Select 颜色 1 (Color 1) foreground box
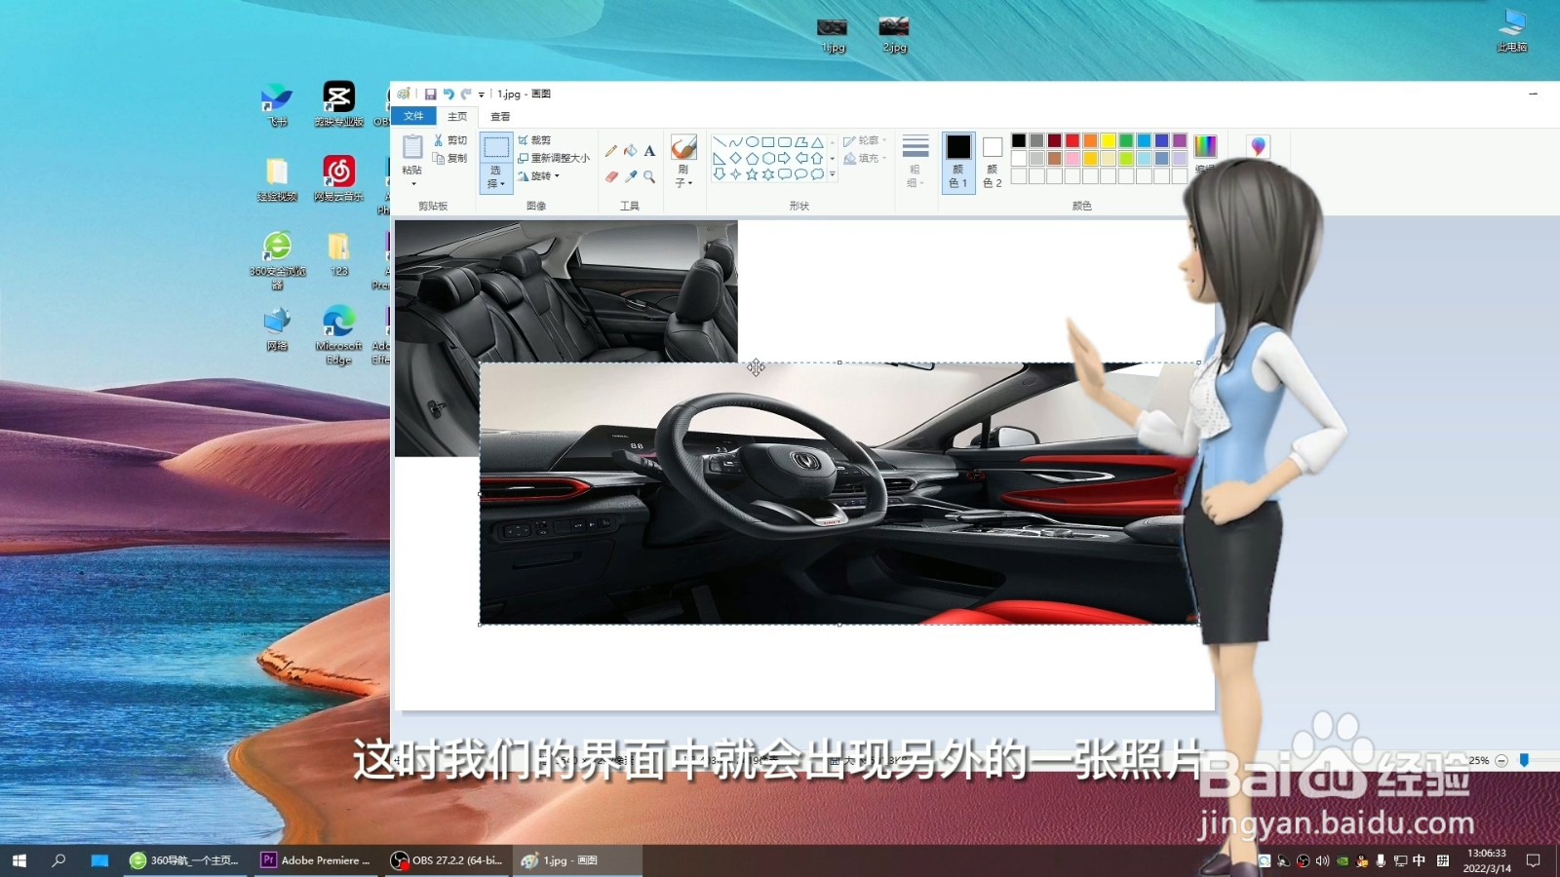The image size is (1560, 877). point(958,162)
